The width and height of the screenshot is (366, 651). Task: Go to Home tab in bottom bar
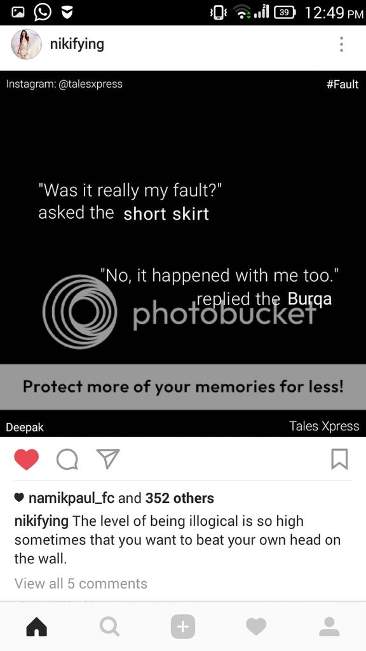tap(36, 626)
